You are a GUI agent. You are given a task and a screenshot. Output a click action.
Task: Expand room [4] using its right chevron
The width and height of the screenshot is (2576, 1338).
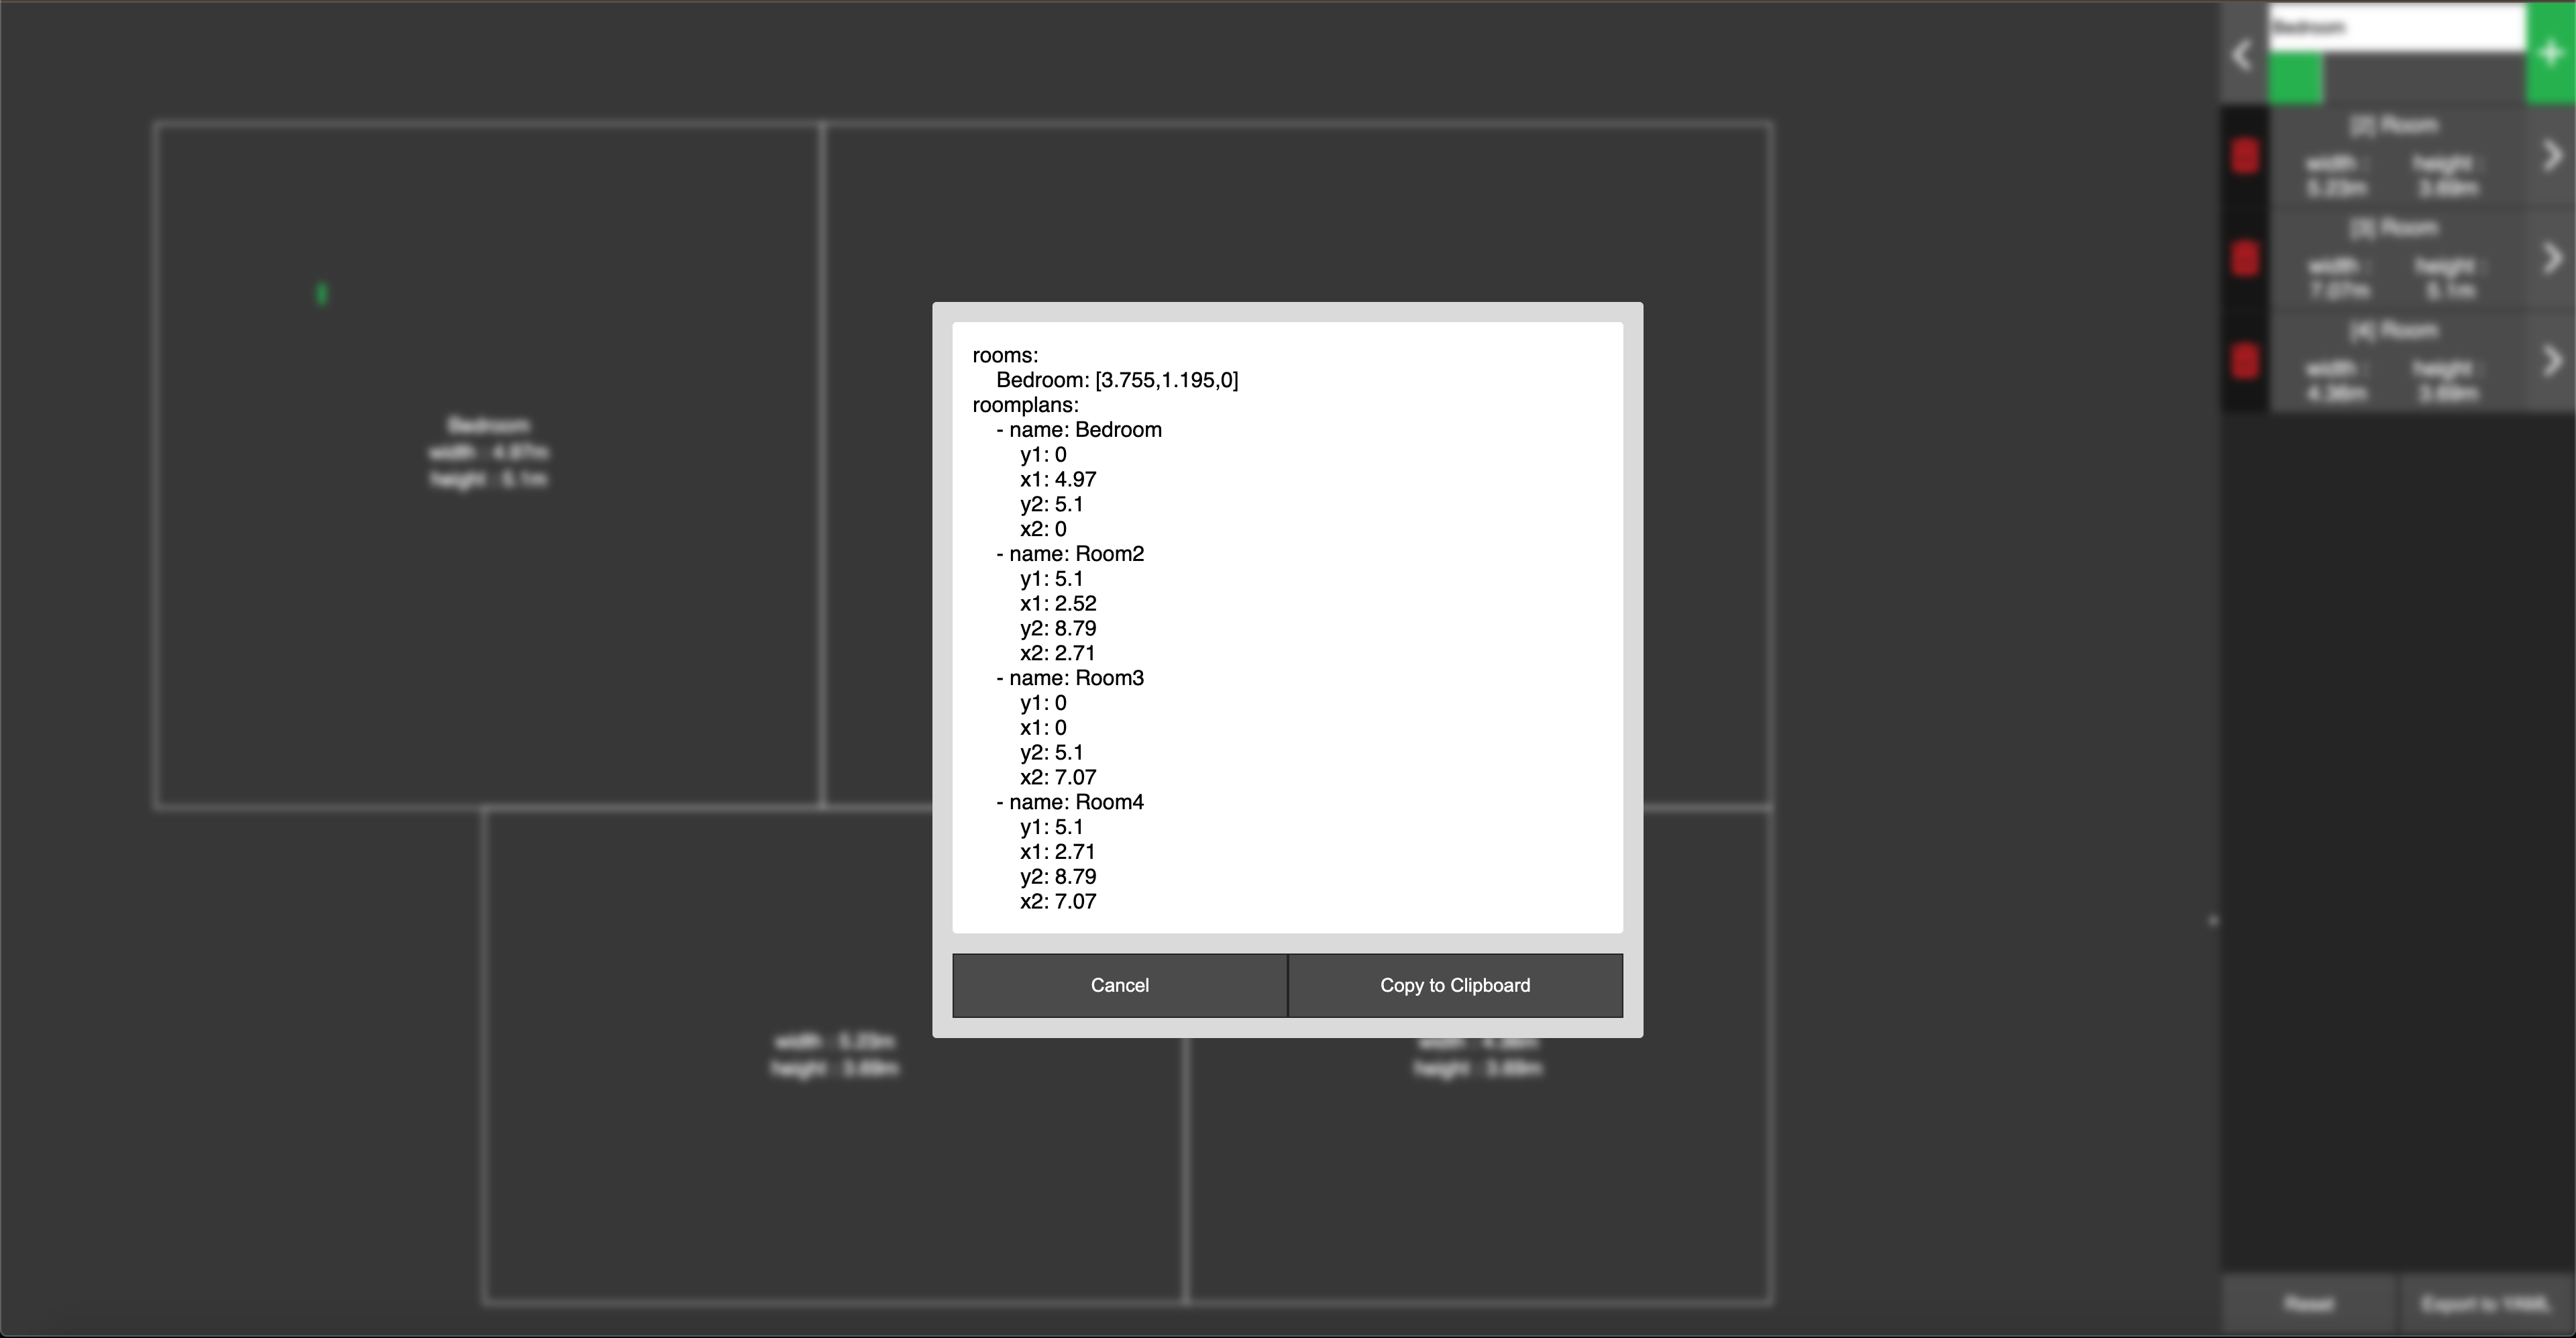[2552, 361]
